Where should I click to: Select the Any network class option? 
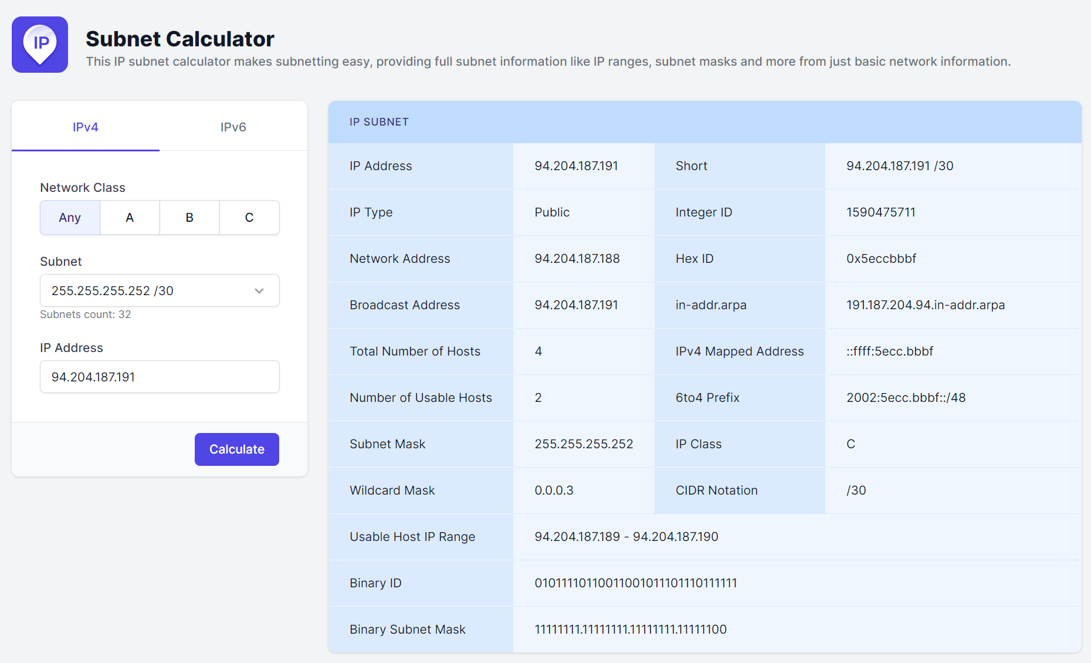[x=70, y=218]
